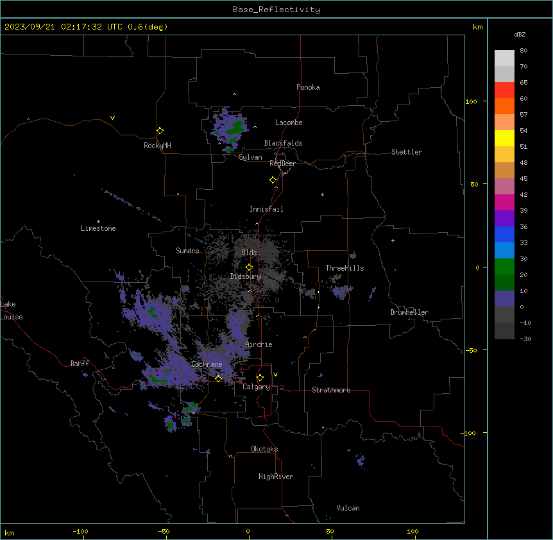This screenshot has height=540, width=553.
Task: Select the yellow diamond marker above Didsbury
Action: [x=250, y=267]
